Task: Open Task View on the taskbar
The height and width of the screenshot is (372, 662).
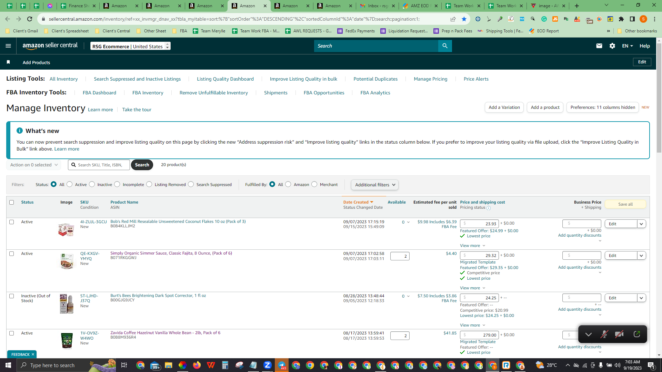Action: click(124, 365)
